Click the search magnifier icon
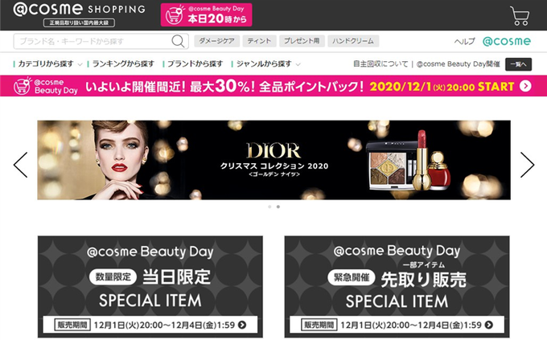The height and width of the screenshot is (340, 547). click(x=178, y=41)
